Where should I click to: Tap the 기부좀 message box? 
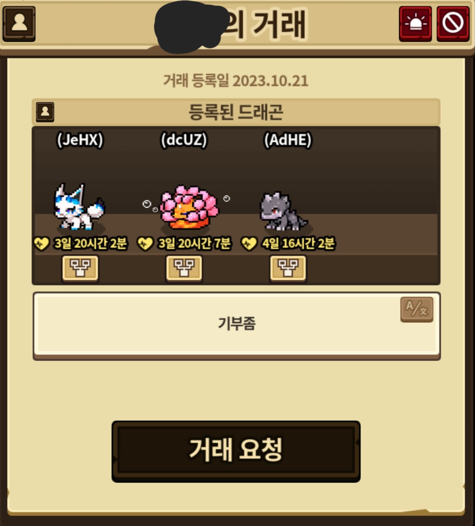coord(237,325)
